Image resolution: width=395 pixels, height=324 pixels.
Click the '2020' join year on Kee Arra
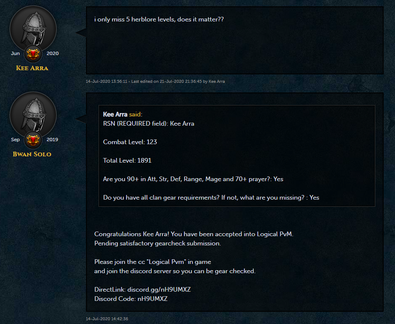coord(52,53)
